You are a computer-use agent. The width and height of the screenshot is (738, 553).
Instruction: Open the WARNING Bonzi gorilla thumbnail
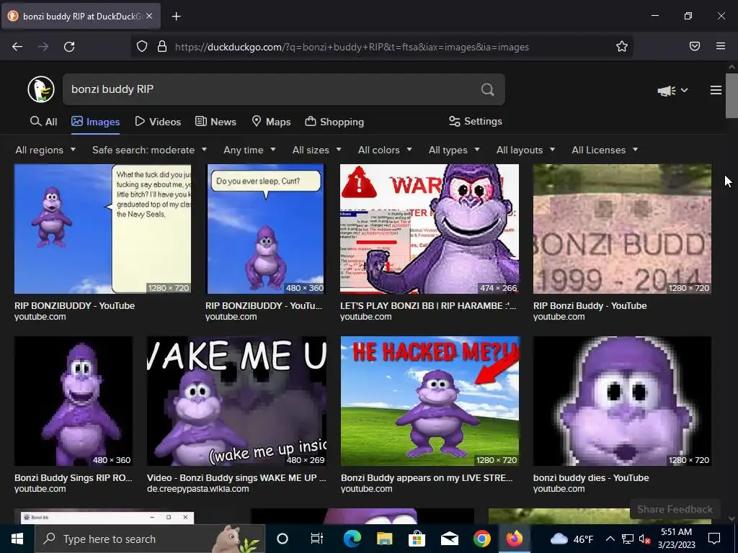pos(430,229)
